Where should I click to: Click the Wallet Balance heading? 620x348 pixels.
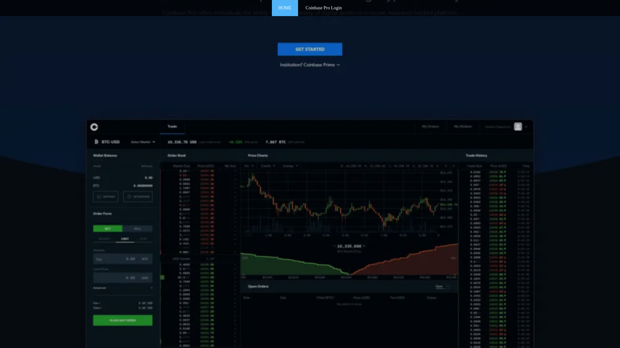pos(105,155)
